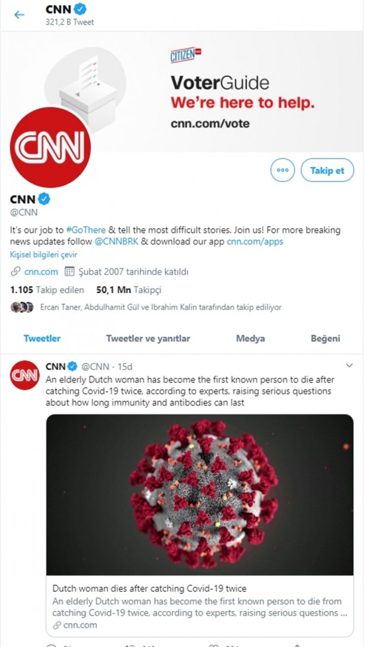The width and height of the screenshot is (365, 647).
Task: Select the Medya tab
Action: pos(250,338)
